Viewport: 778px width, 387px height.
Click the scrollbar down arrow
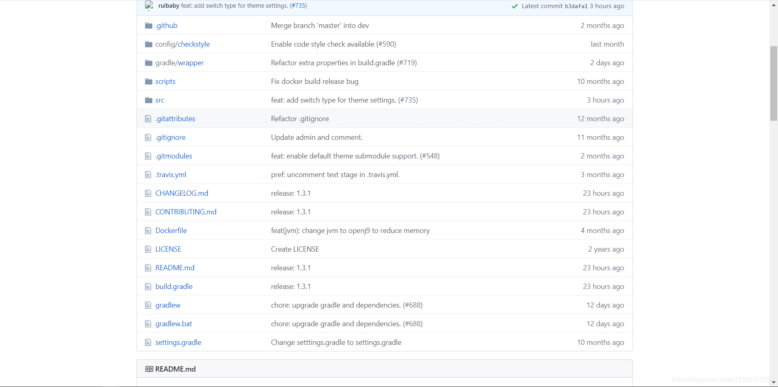pos(774,382)
